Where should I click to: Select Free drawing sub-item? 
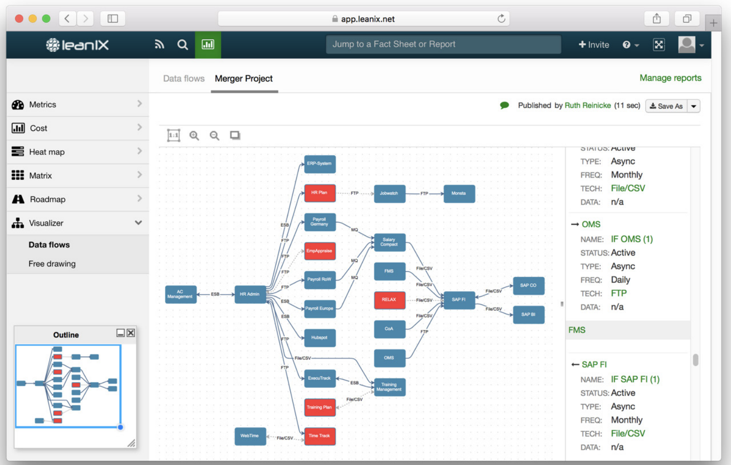[x=52, y=264]
